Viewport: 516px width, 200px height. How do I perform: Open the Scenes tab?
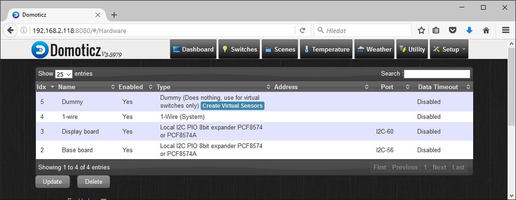[280, 49]
